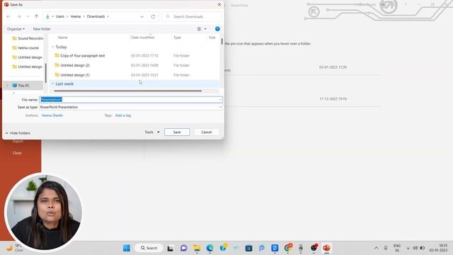Go forward in Save As dialog
The height and width of the screenshot is (255, 453).
click(x=19, y=17)
